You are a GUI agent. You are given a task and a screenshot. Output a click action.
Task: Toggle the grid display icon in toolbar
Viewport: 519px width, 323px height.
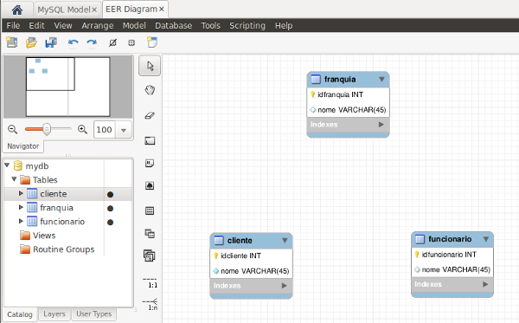112,42
